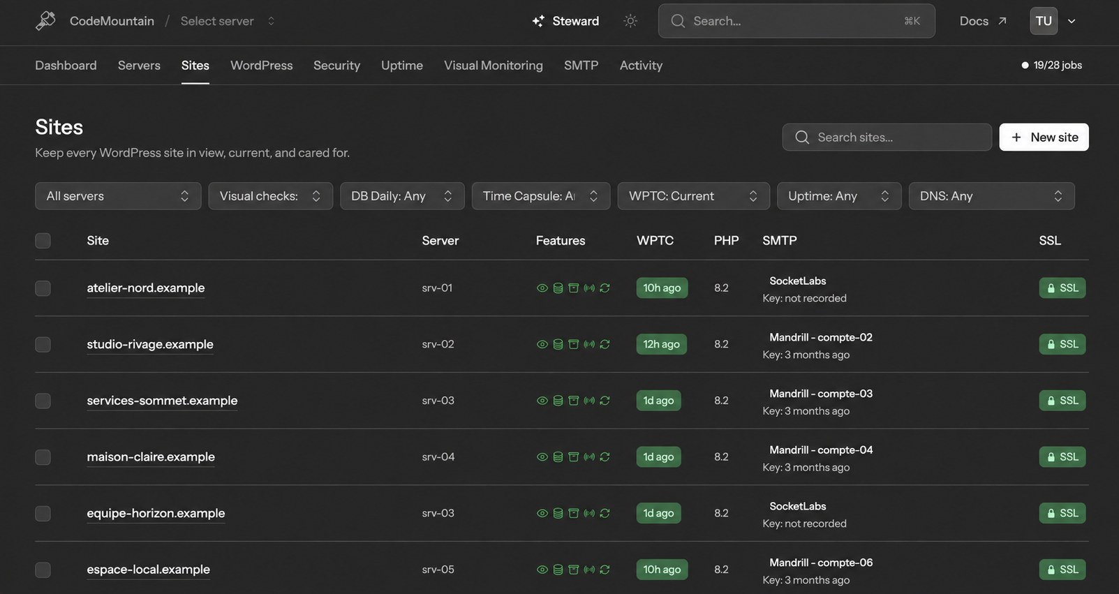Click the uptime signal icon for services-sommet.example
Viewport: 1119px width, 594px height.
pos(589,401)
